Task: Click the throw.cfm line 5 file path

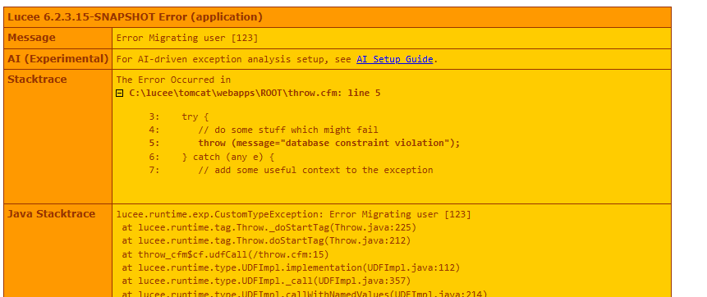Action: tap(255, 94)
